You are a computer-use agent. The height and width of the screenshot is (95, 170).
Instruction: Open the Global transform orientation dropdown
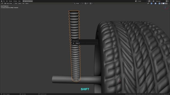click(77, 3)
